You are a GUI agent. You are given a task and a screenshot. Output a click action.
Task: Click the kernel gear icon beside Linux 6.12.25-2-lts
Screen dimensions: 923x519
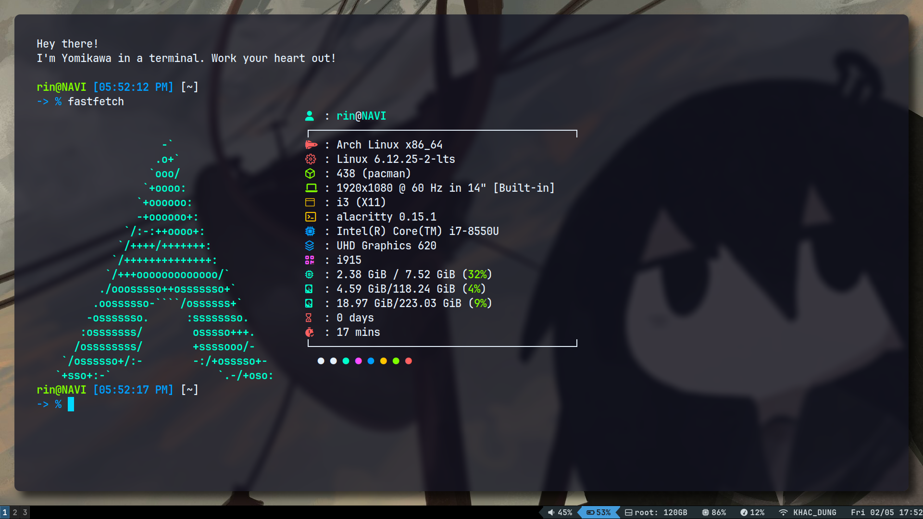pos(311,159)
